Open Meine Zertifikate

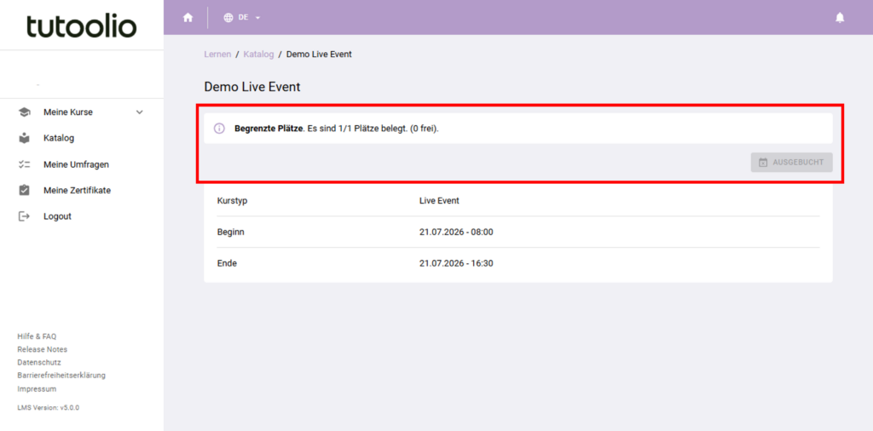pyautogui.click(x=78, y=190)
